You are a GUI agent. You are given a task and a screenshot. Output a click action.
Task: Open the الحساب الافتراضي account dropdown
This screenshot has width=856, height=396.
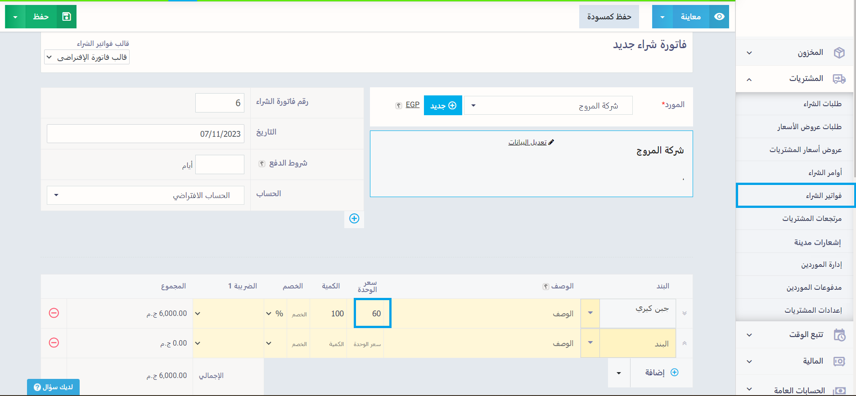145,195
